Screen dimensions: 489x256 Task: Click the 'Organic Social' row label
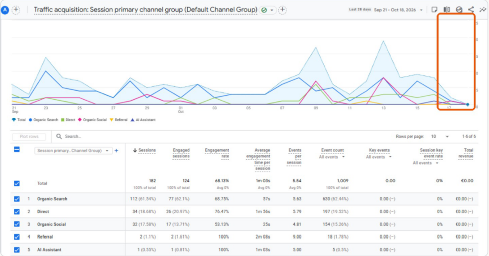point(52,224)
